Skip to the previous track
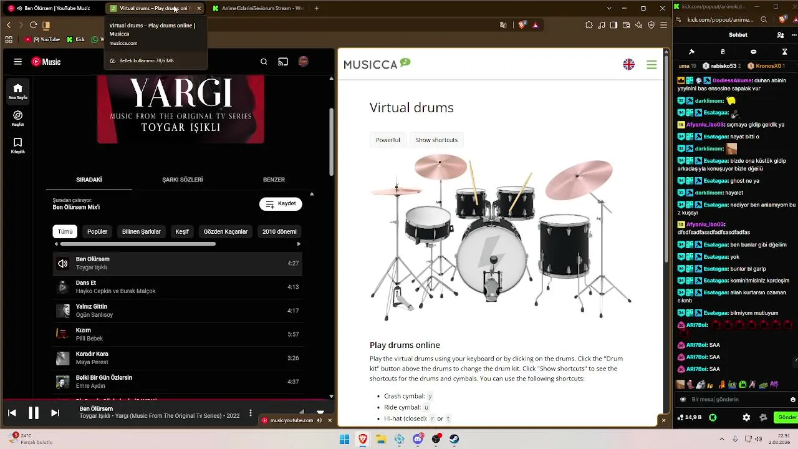The height and width of the screenshot is (449, 798). coord(12,413)
